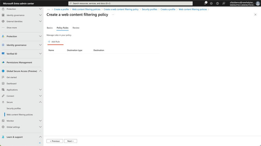This screenshot has width=261, height=146.
Task: Click the Previous button
Action: (x=55, y=141)
